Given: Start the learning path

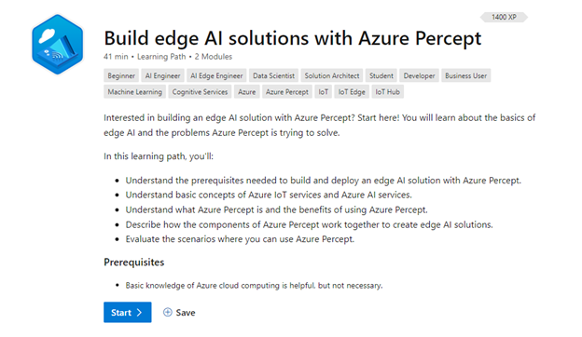Looking at the screenshot, I should tap(127, 312).
